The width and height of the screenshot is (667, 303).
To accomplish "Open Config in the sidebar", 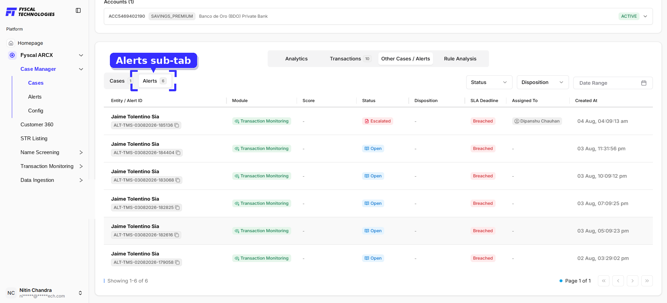I will [x=36, y=111].
